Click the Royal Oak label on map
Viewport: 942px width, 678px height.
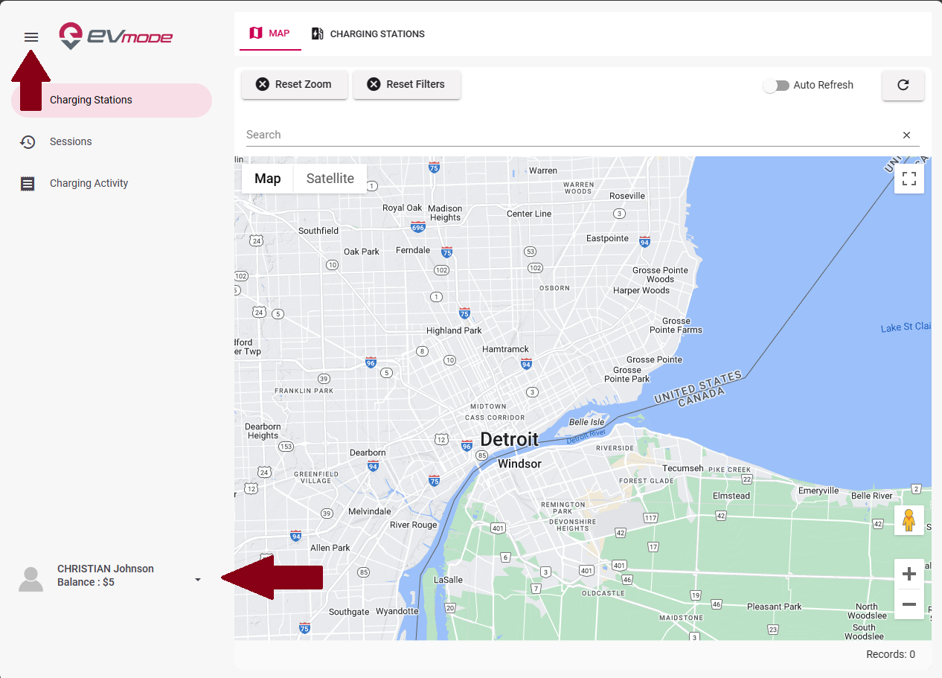pos(402,208)
